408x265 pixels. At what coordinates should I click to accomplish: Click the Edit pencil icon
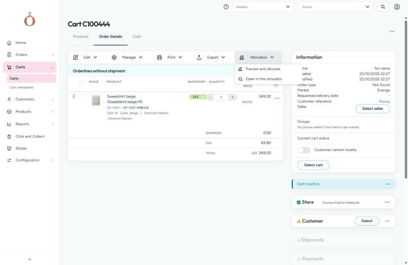click(x=75, y=57)
